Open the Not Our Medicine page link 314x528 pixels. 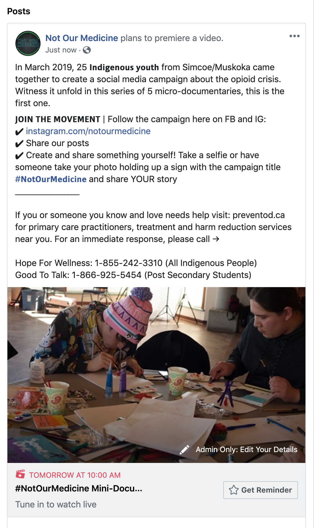(x=82, y=38)
